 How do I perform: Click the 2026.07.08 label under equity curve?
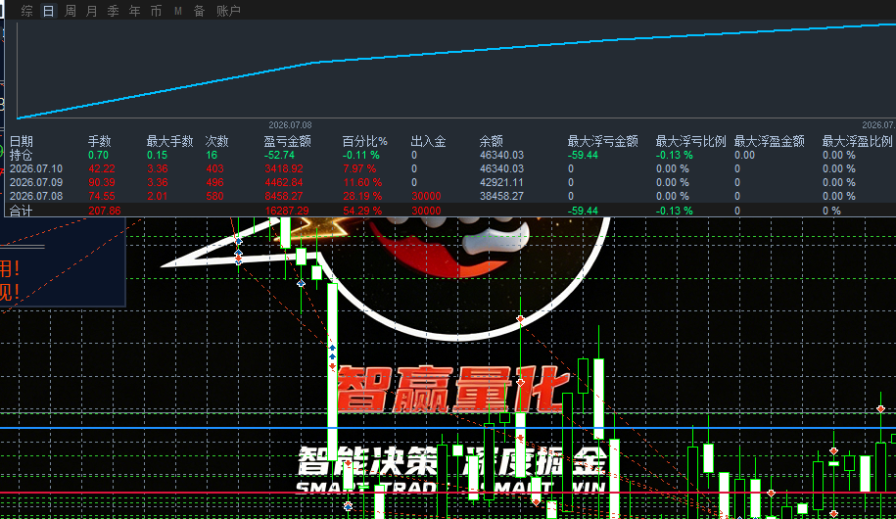(x=290, y=124)
